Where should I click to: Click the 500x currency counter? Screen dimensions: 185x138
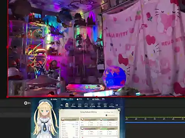54,99
